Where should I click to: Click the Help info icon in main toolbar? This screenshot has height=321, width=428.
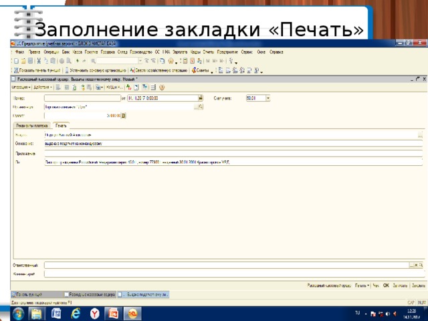point(171,61)
